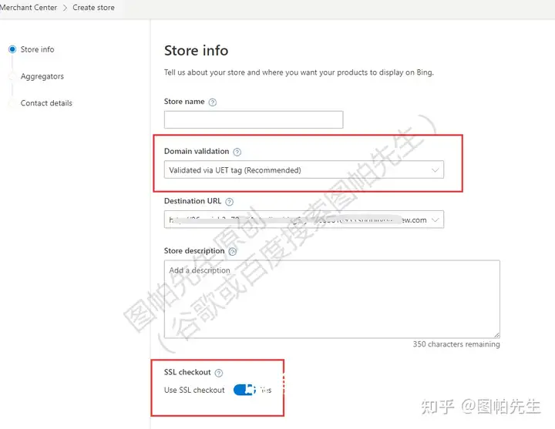Click the description box resize handle

(496, 335)
